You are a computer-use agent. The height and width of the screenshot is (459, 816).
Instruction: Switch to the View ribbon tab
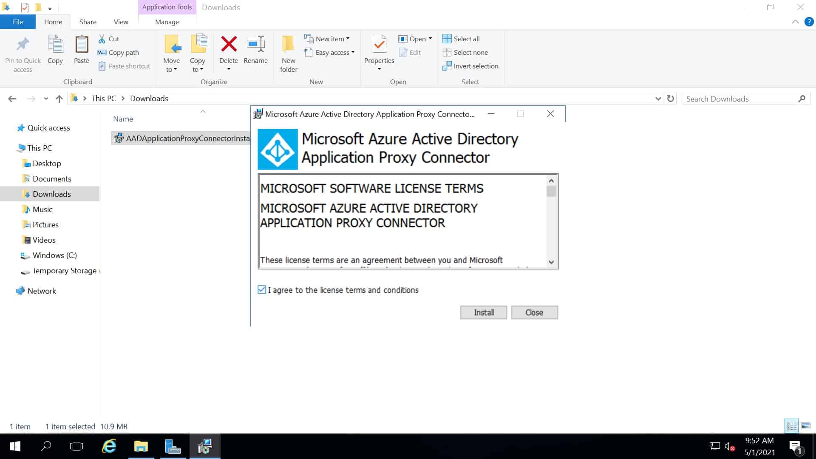pyautogui.click(x=121, y=22)
